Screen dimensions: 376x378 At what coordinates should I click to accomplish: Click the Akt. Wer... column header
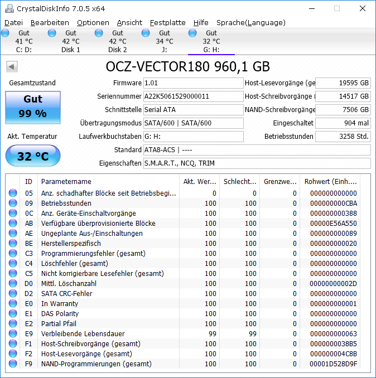(200, 182)
